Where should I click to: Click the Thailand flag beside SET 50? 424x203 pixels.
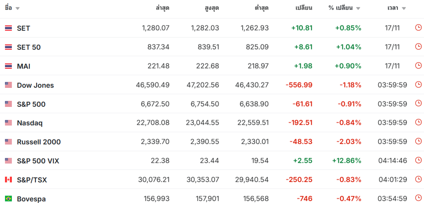pos(8,47)
